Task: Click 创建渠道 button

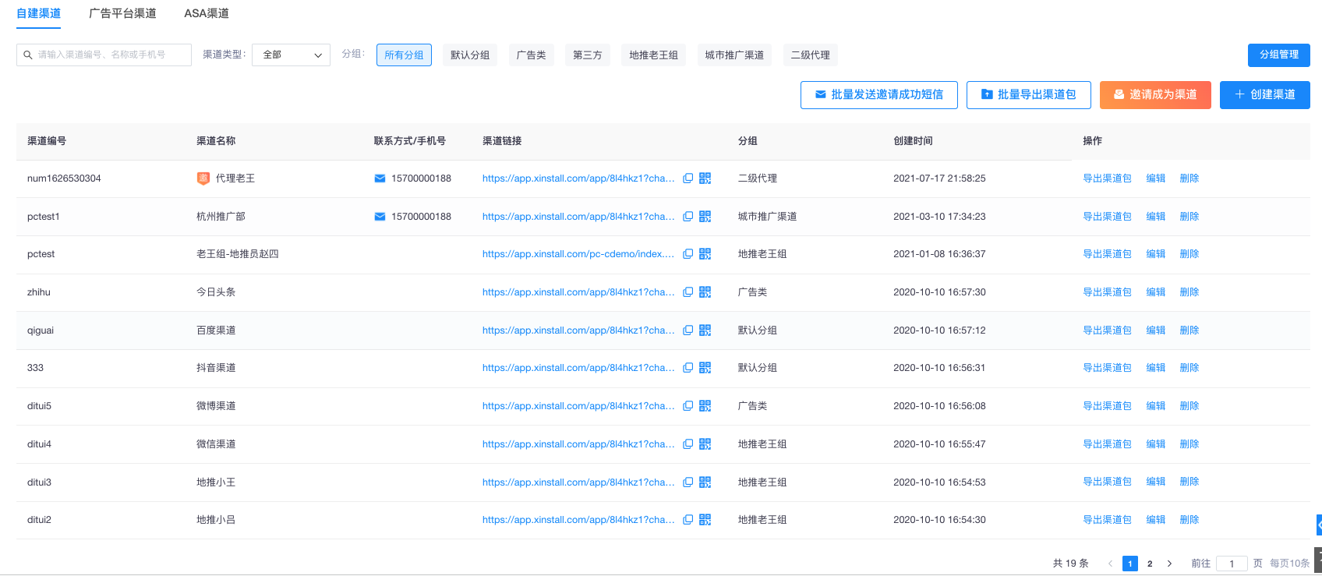Action: 1265,94
